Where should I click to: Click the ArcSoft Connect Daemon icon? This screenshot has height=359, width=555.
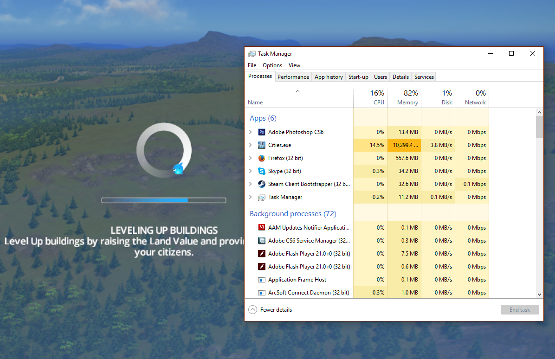261,293
